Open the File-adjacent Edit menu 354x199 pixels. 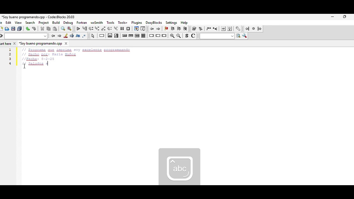pos(8,23)
